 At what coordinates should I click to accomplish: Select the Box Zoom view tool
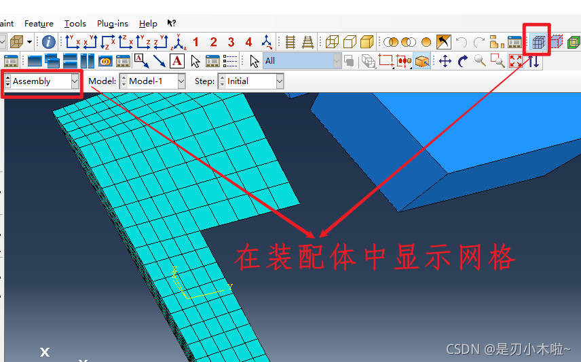(x=498, y=61)
